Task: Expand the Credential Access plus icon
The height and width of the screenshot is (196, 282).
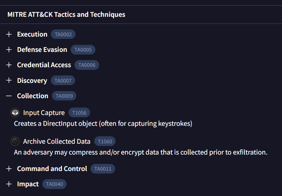Action: tap(9, 65)
